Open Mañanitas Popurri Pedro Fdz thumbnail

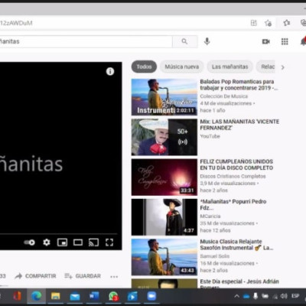164,217
